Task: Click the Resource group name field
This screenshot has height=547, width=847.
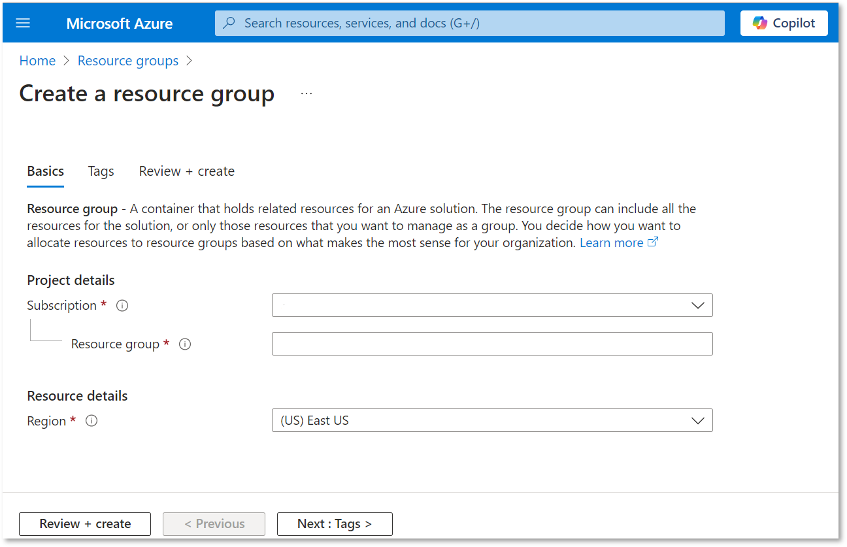Action: click(x=492, y=344)
